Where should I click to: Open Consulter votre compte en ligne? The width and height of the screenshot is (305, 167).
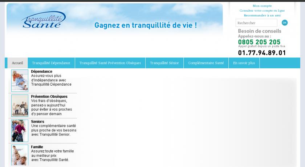click(x=262, y=11)
